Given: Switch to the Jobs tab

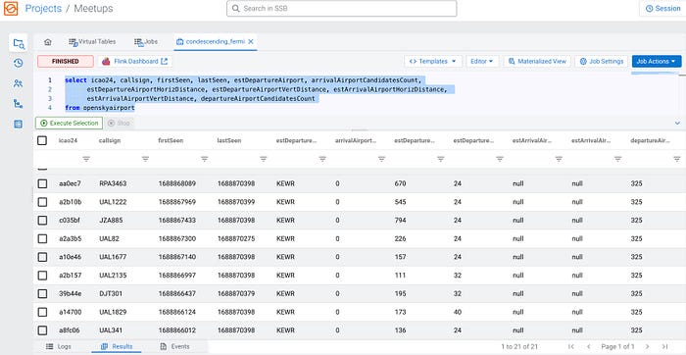Looking at the screenshot, I should (146, 42).
